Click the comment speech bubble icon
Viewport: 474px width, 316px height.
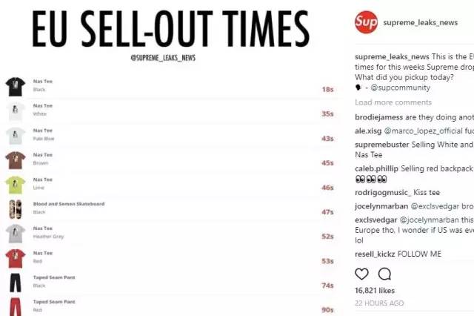pyautogui.click(x=383, y=274)
